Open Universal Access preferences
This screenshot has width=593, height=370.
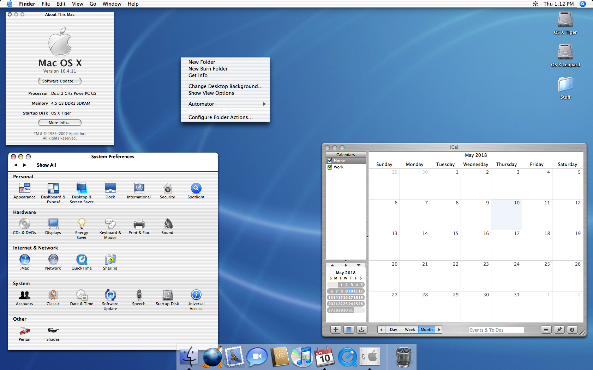(x=196, y=300)
